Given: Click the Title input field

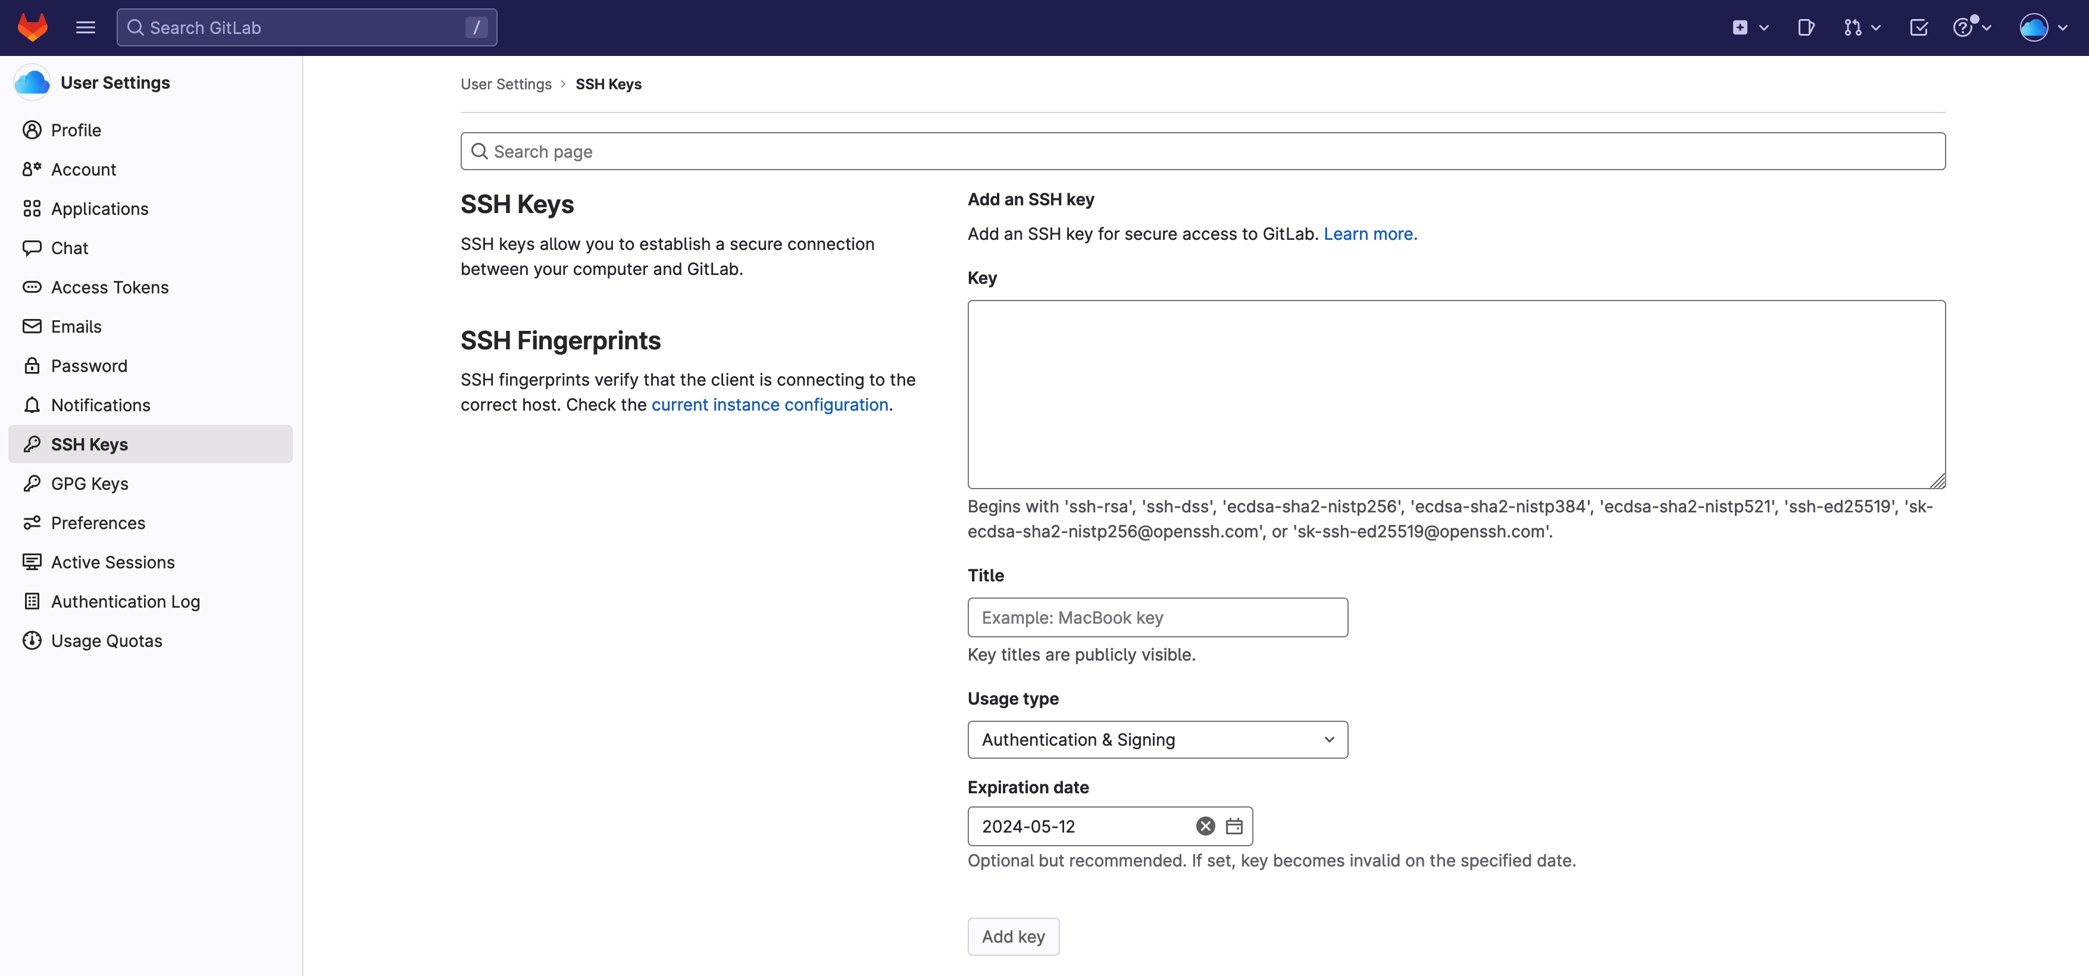Looking at the screenshot, I should pyautogui.click(x=1156, y=617).
